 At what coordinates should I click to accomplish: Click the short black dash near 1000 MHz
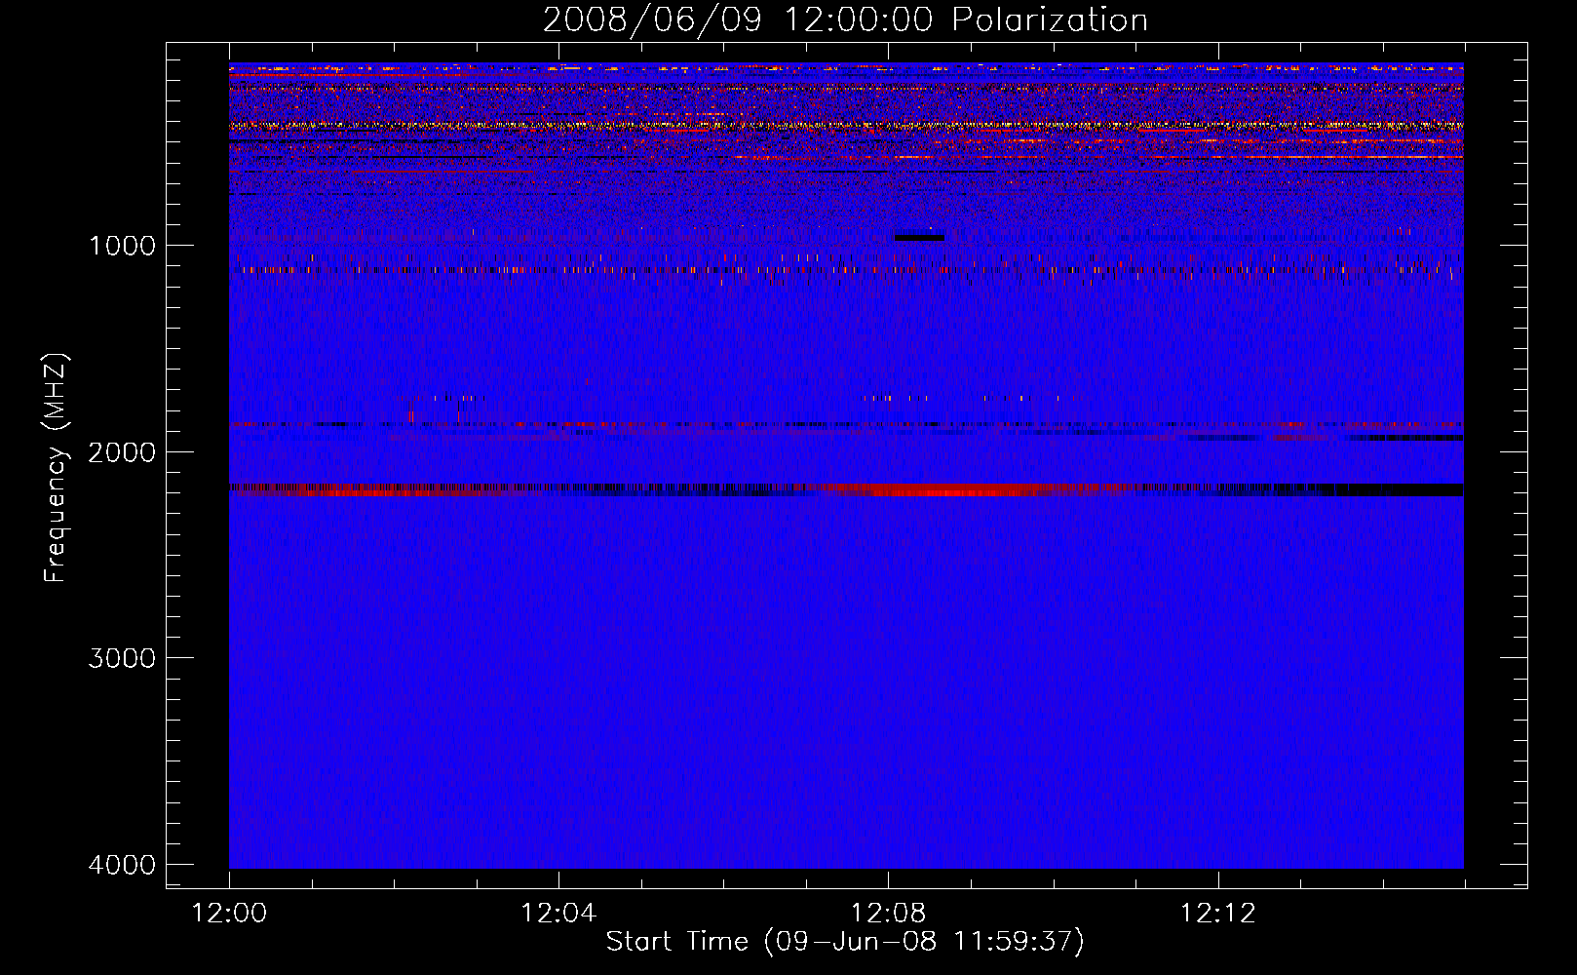(x=919, y=238)
